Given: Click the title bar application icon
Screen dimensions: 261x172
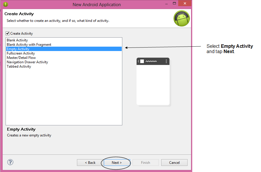Looking at the screenshot, I should 6,4.
